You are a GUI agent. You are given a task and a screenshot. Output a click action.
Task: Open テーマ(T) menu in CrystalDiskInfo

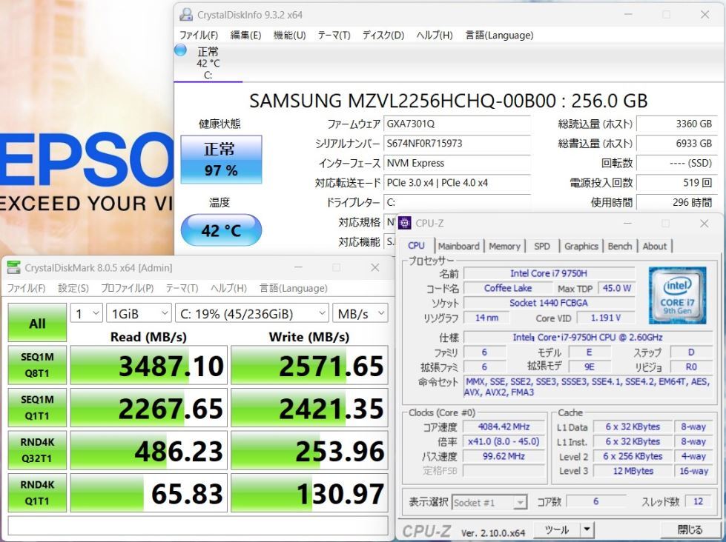334,35
